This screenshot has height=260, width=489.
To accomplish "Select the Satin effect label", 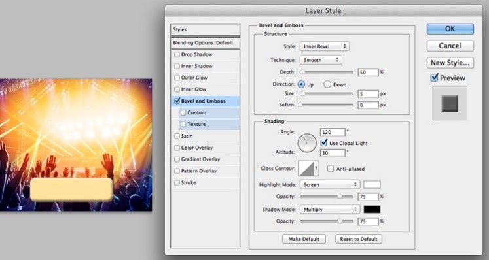I will point(187,136).
